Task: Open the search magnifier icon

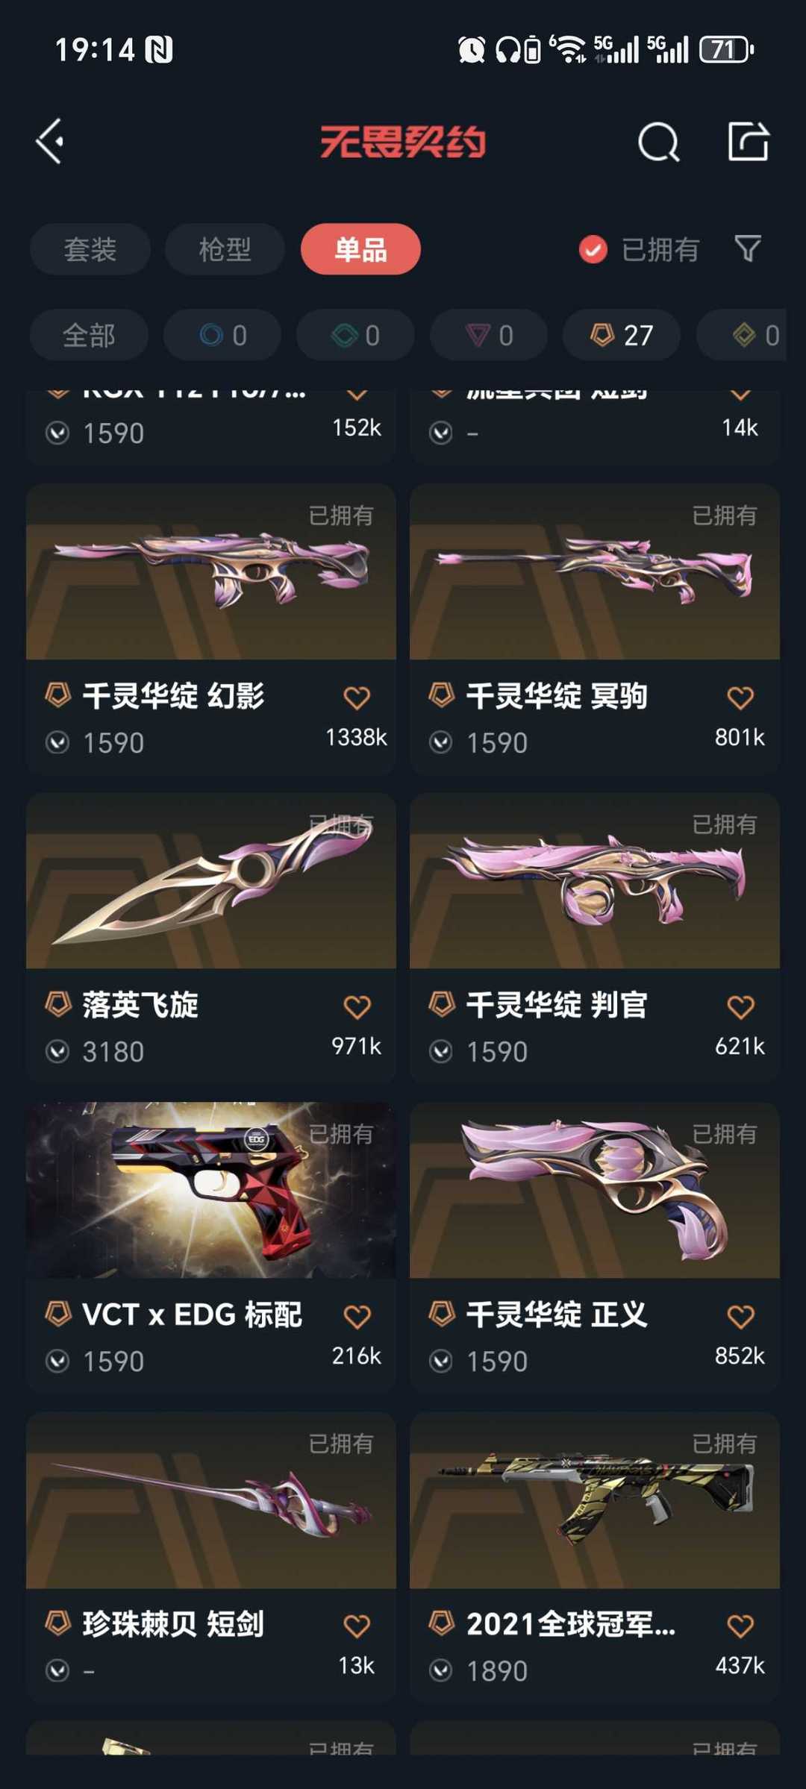Action: (659, 142)
